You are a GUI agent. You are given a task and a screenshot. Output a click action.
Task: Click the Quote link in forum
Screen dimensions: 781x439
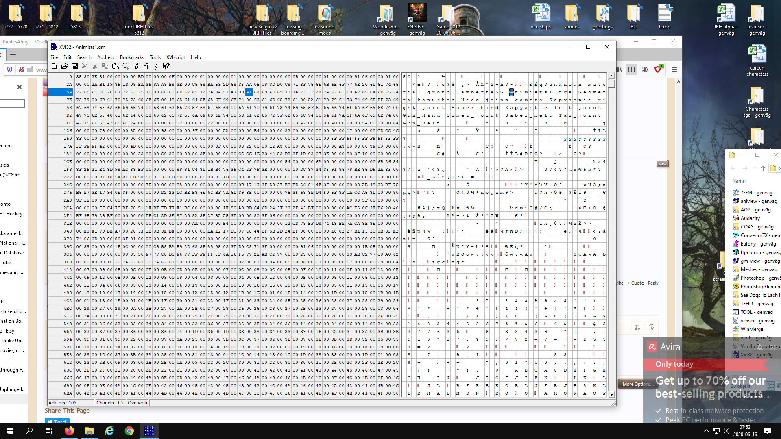636,283
